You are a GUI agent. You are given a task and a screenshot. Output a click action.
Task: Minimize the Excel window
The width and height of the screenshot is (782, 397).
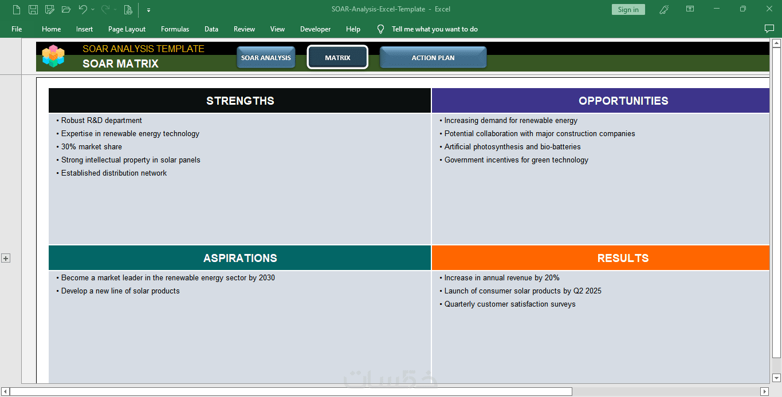717,9
